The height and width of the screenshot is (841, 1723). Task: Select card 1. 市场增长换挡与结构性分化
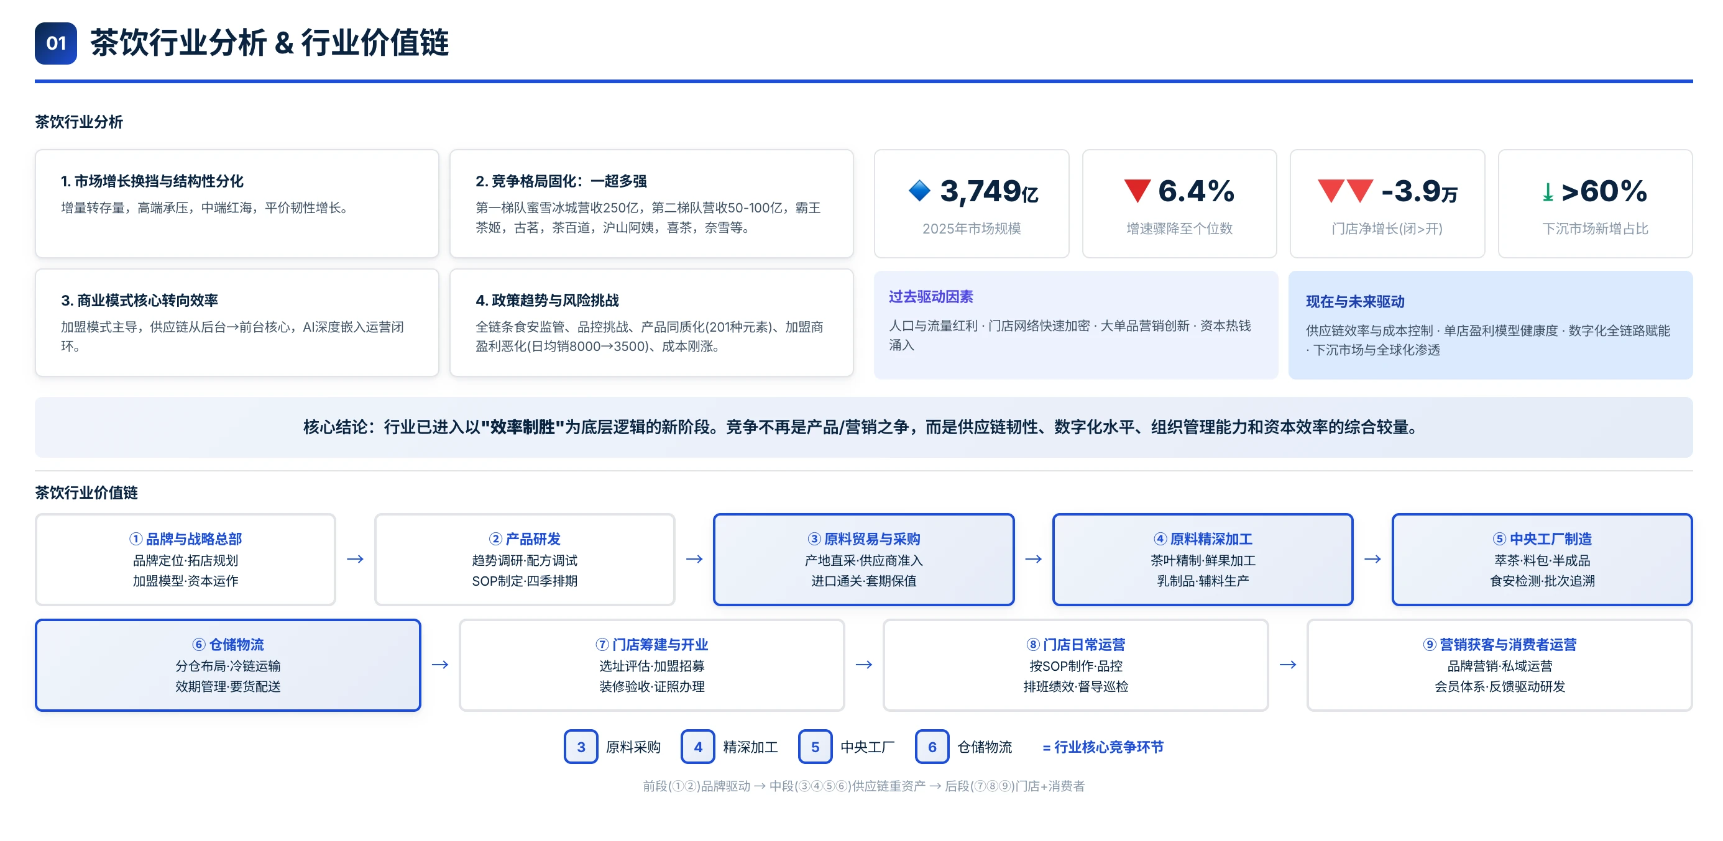pyautogui.click(x=237, y=203)
